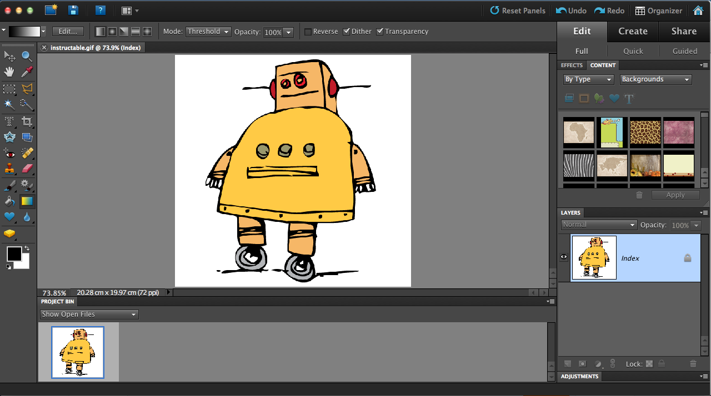This screenshot has width=711, height=396.
Task: Hide the Index layer with eye icon
Action: pyautogui.click(x=564, y=257)
